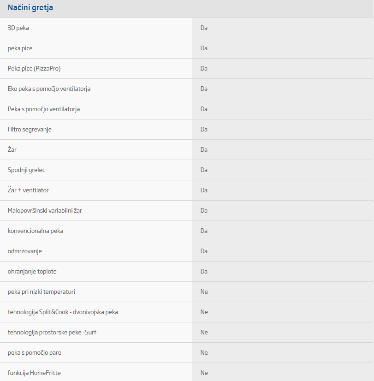Click the 'odmrzovanje' feature row

(x=25, y=251)
